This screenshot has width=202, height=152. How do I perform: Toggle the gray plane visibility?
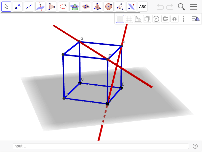(120, 18)
